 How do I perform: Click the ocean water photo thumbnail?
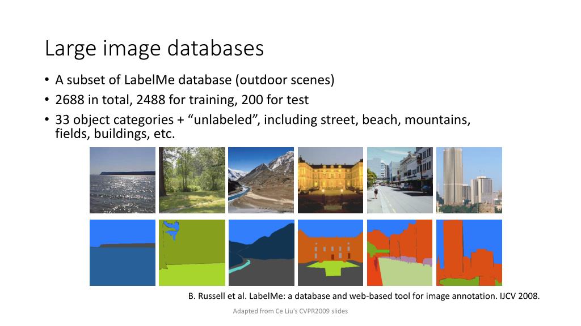point(123,180)
